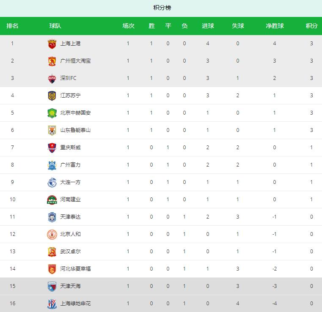Click the 山东鲁能泰山 team badge
Screen dimensions: 322x312
52,130
